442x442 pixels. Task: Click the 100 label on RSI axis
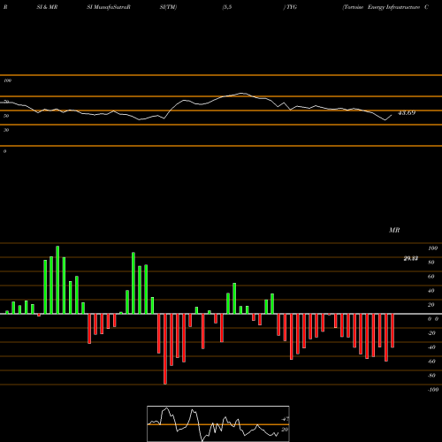pos(8,80)
